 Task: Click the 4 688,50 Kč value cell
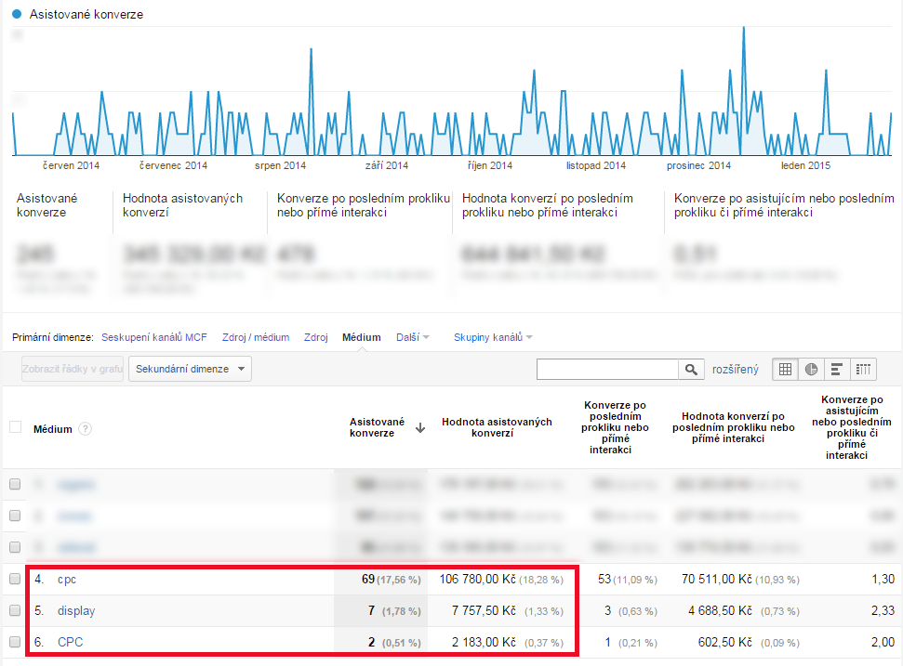[x=720, y=611]
